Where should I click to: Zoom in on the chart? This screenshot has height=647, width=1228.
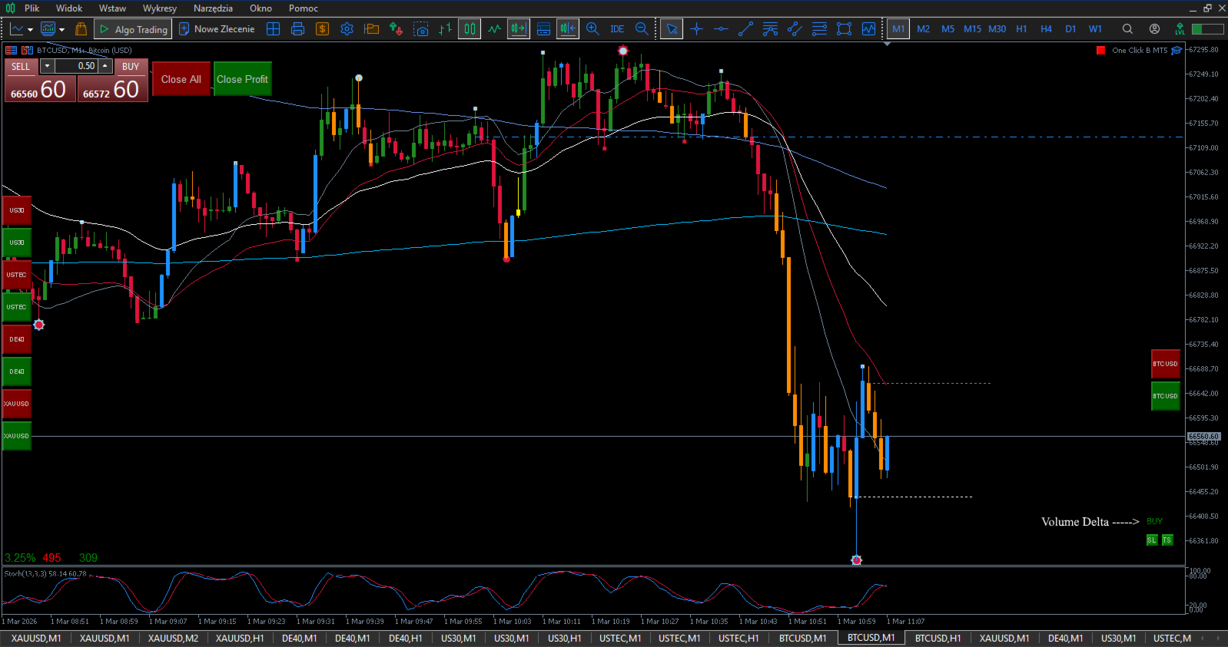tap(592, 29)
